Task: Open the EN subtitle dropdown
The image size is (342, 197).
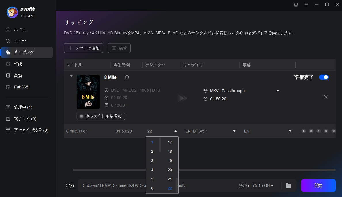Action: pos(290,131)
